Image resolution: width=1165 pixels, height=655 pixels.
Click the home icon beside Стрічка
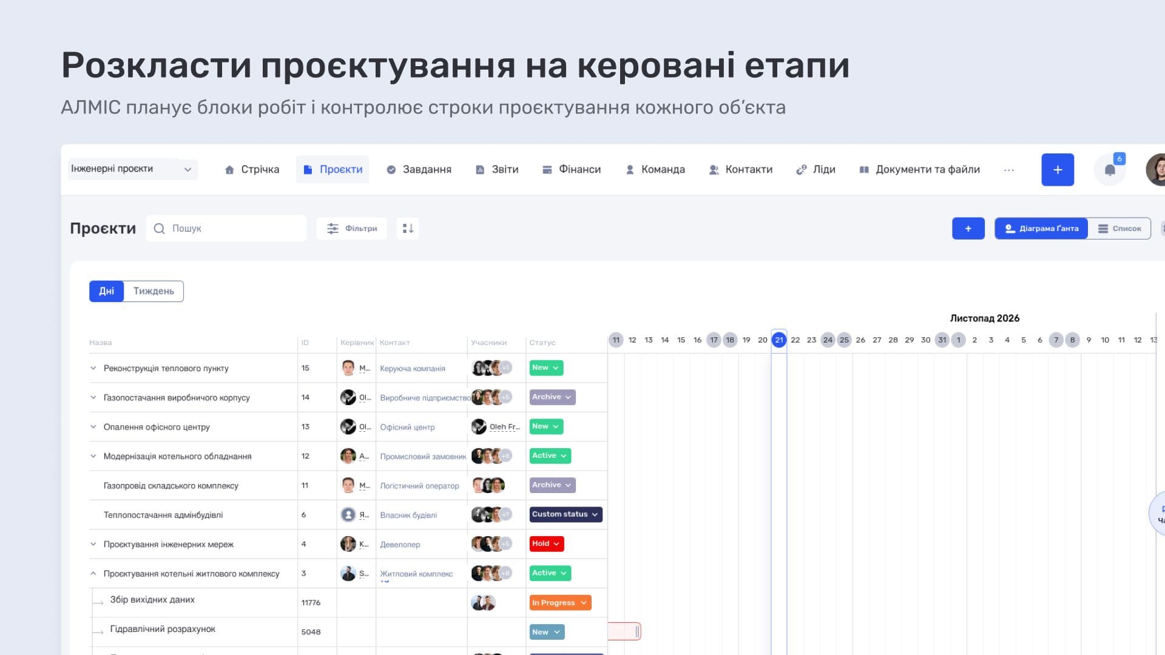(229, 170)
